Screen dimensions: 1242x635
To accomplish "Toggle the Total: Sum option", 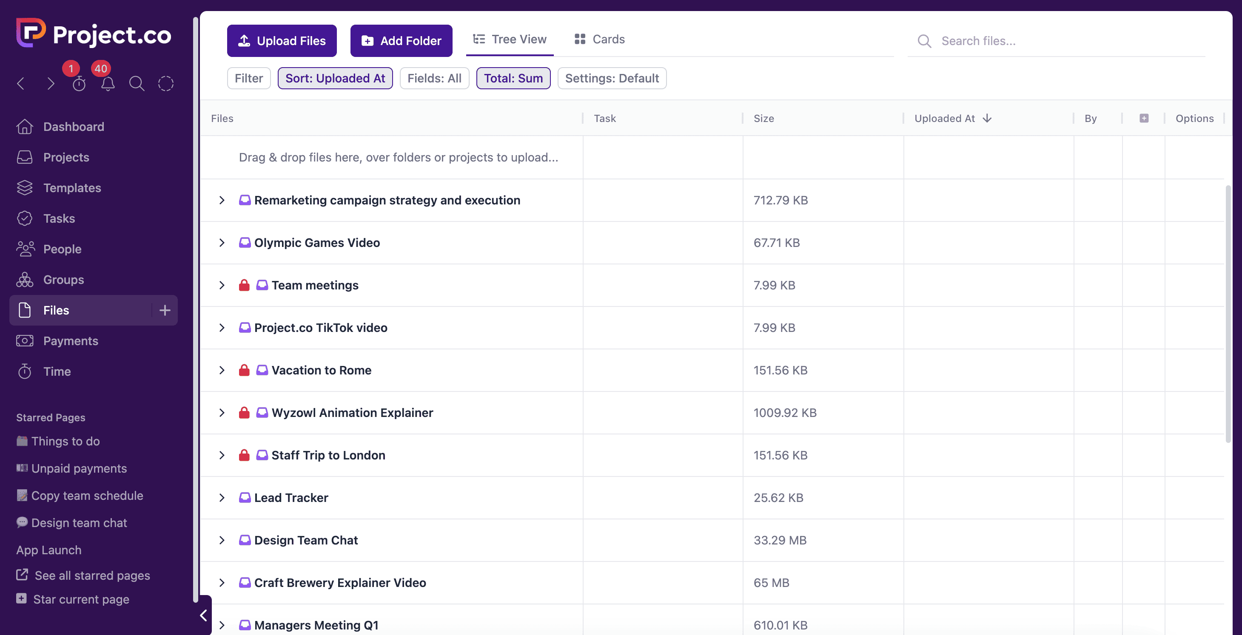I will click(x=513, y=78).
